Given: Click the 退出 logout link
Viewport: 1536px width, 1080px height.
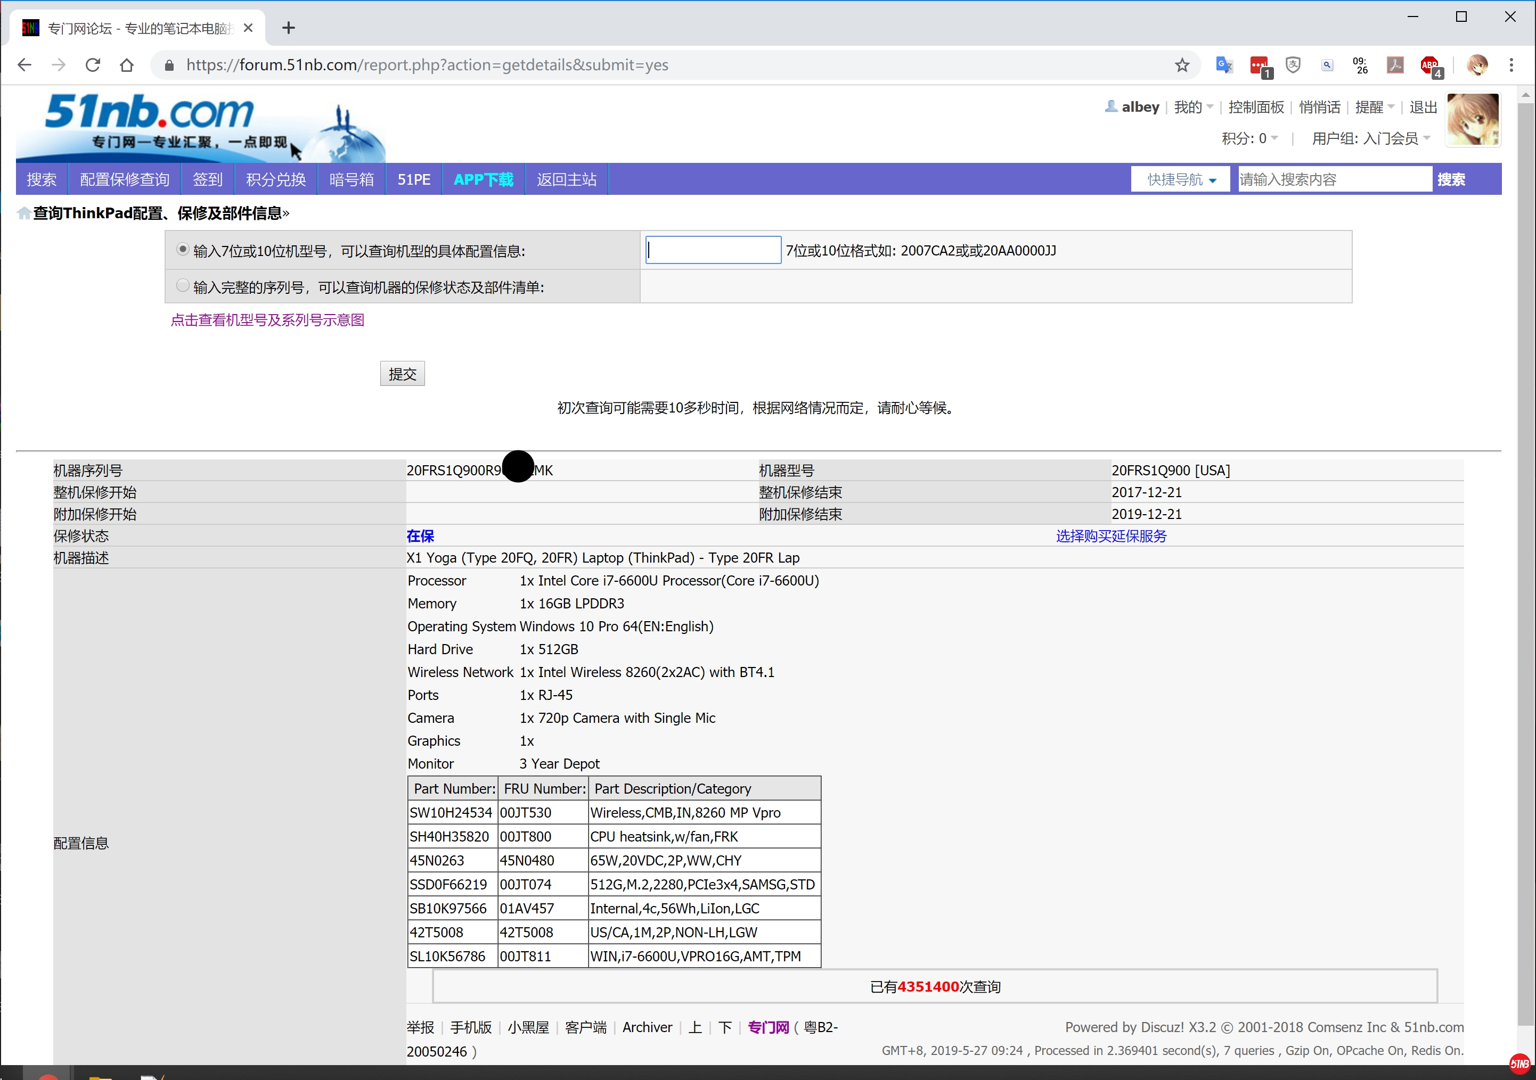Looking at the screenshot, I should 1423,107.
